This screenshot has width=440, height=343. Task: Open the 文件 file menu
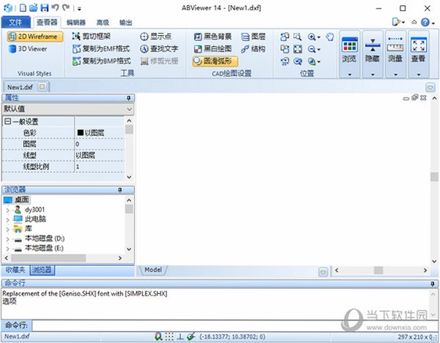[x=15, y=22]
